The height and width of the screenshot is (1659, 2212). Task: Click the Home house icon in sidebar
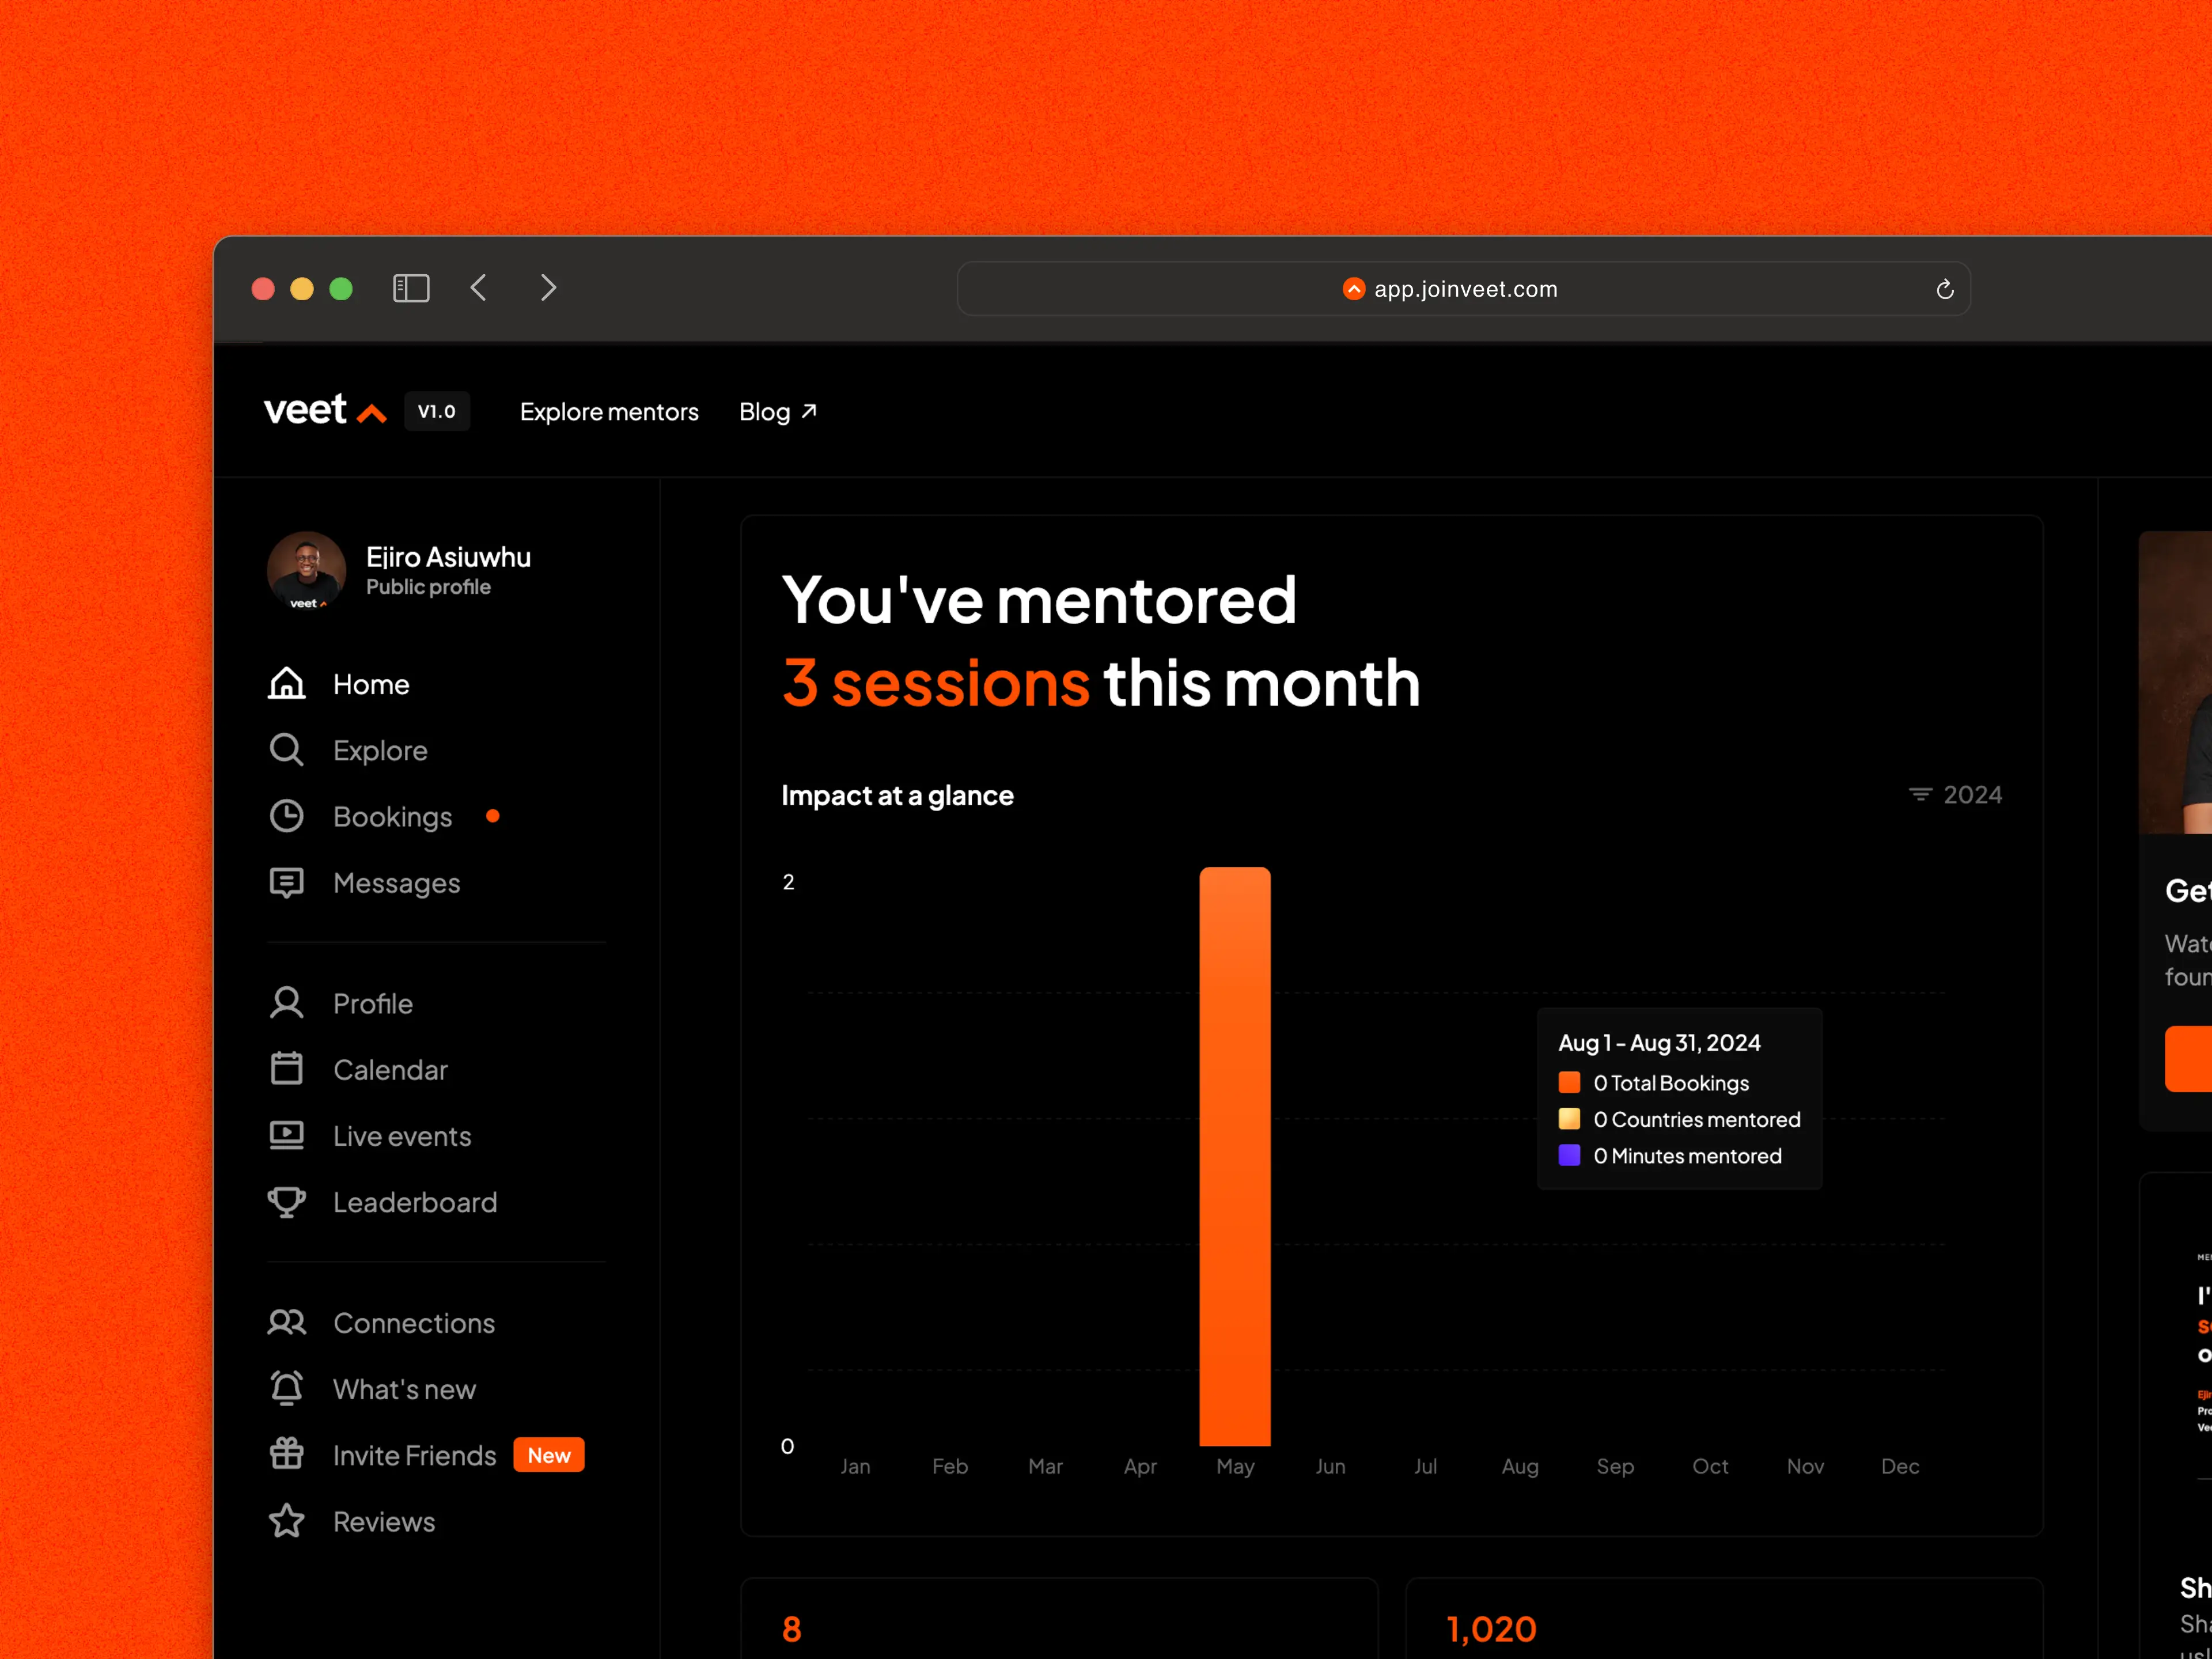pyautogui.click(x=286, y=684)
